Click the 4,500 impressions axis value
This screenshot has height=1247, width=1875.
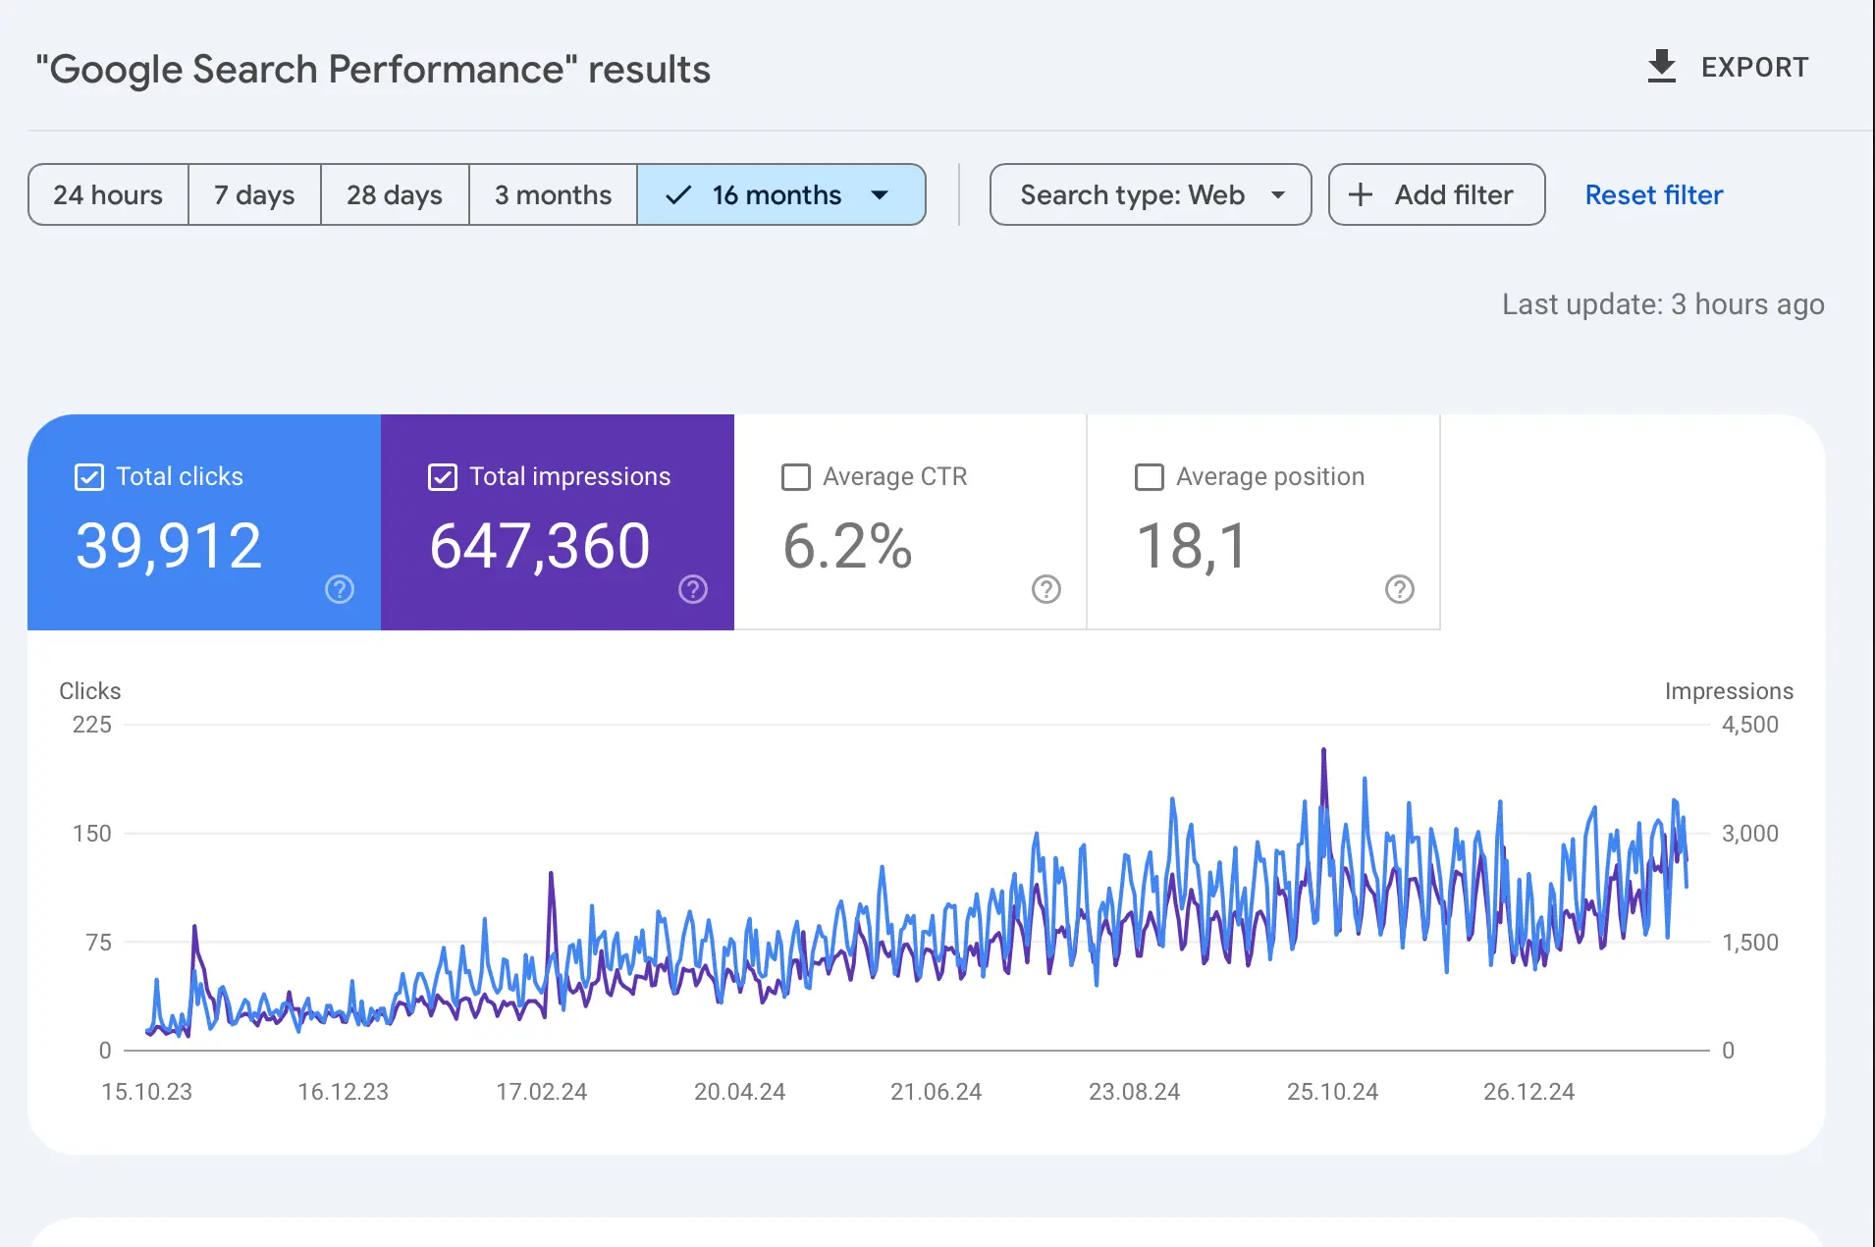(1750, 725)
